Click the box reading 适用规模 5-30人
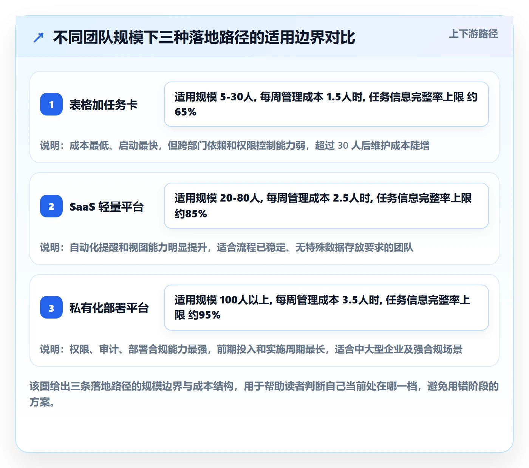The width and height of the screenshot is (529, 468). click(x=326, y=104)
